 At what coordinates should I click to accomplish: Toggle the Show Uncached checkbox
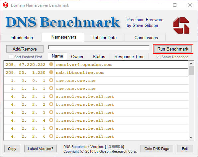158,57
